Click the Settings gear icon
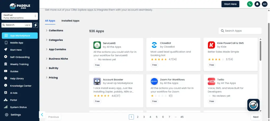Screen dimensions: 270x121 pos(7,115)
